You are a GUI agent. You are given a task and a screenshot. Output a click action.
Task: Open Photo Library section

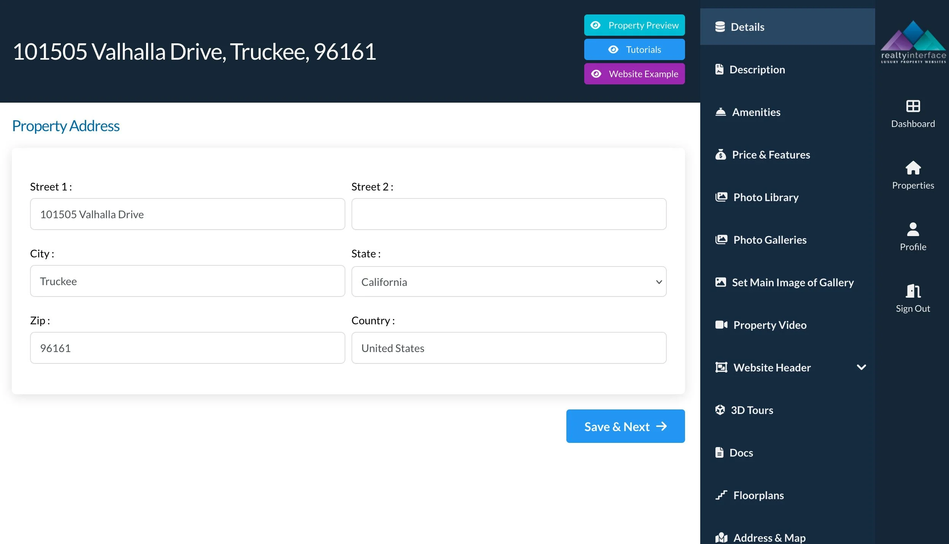pyautogui.click(x=765, y=197)
